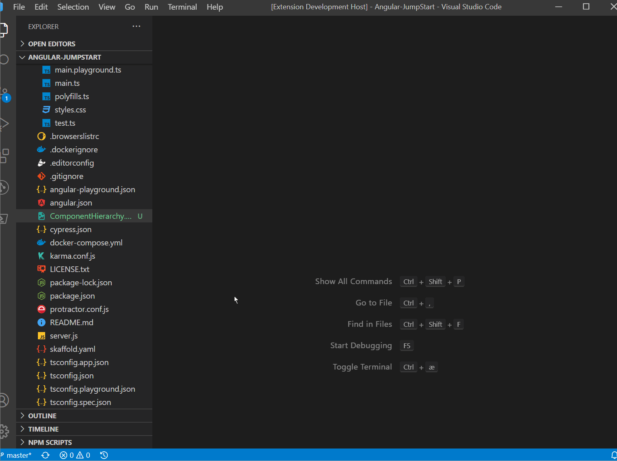Open protractor.conf.js file

[x=84, y=309]
